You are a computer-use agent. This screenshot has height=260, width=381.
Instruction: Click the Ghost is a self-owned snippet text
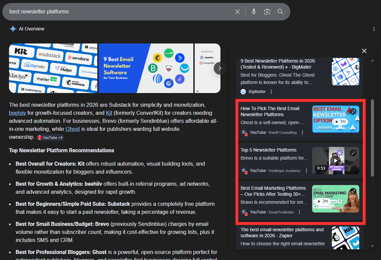click(x=272, y=123)
